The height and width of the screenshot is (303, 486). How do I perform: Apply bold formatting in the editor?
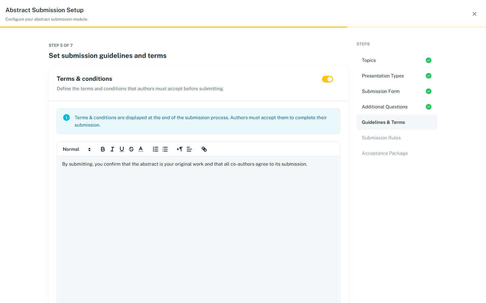coord(103,149)
